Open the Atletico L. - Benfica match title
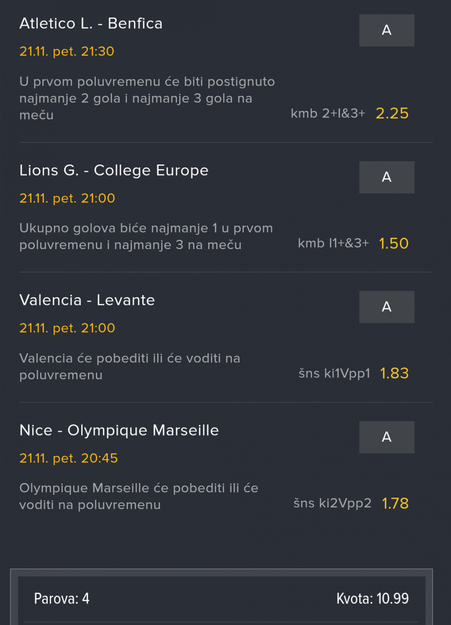 coord(91,23)
